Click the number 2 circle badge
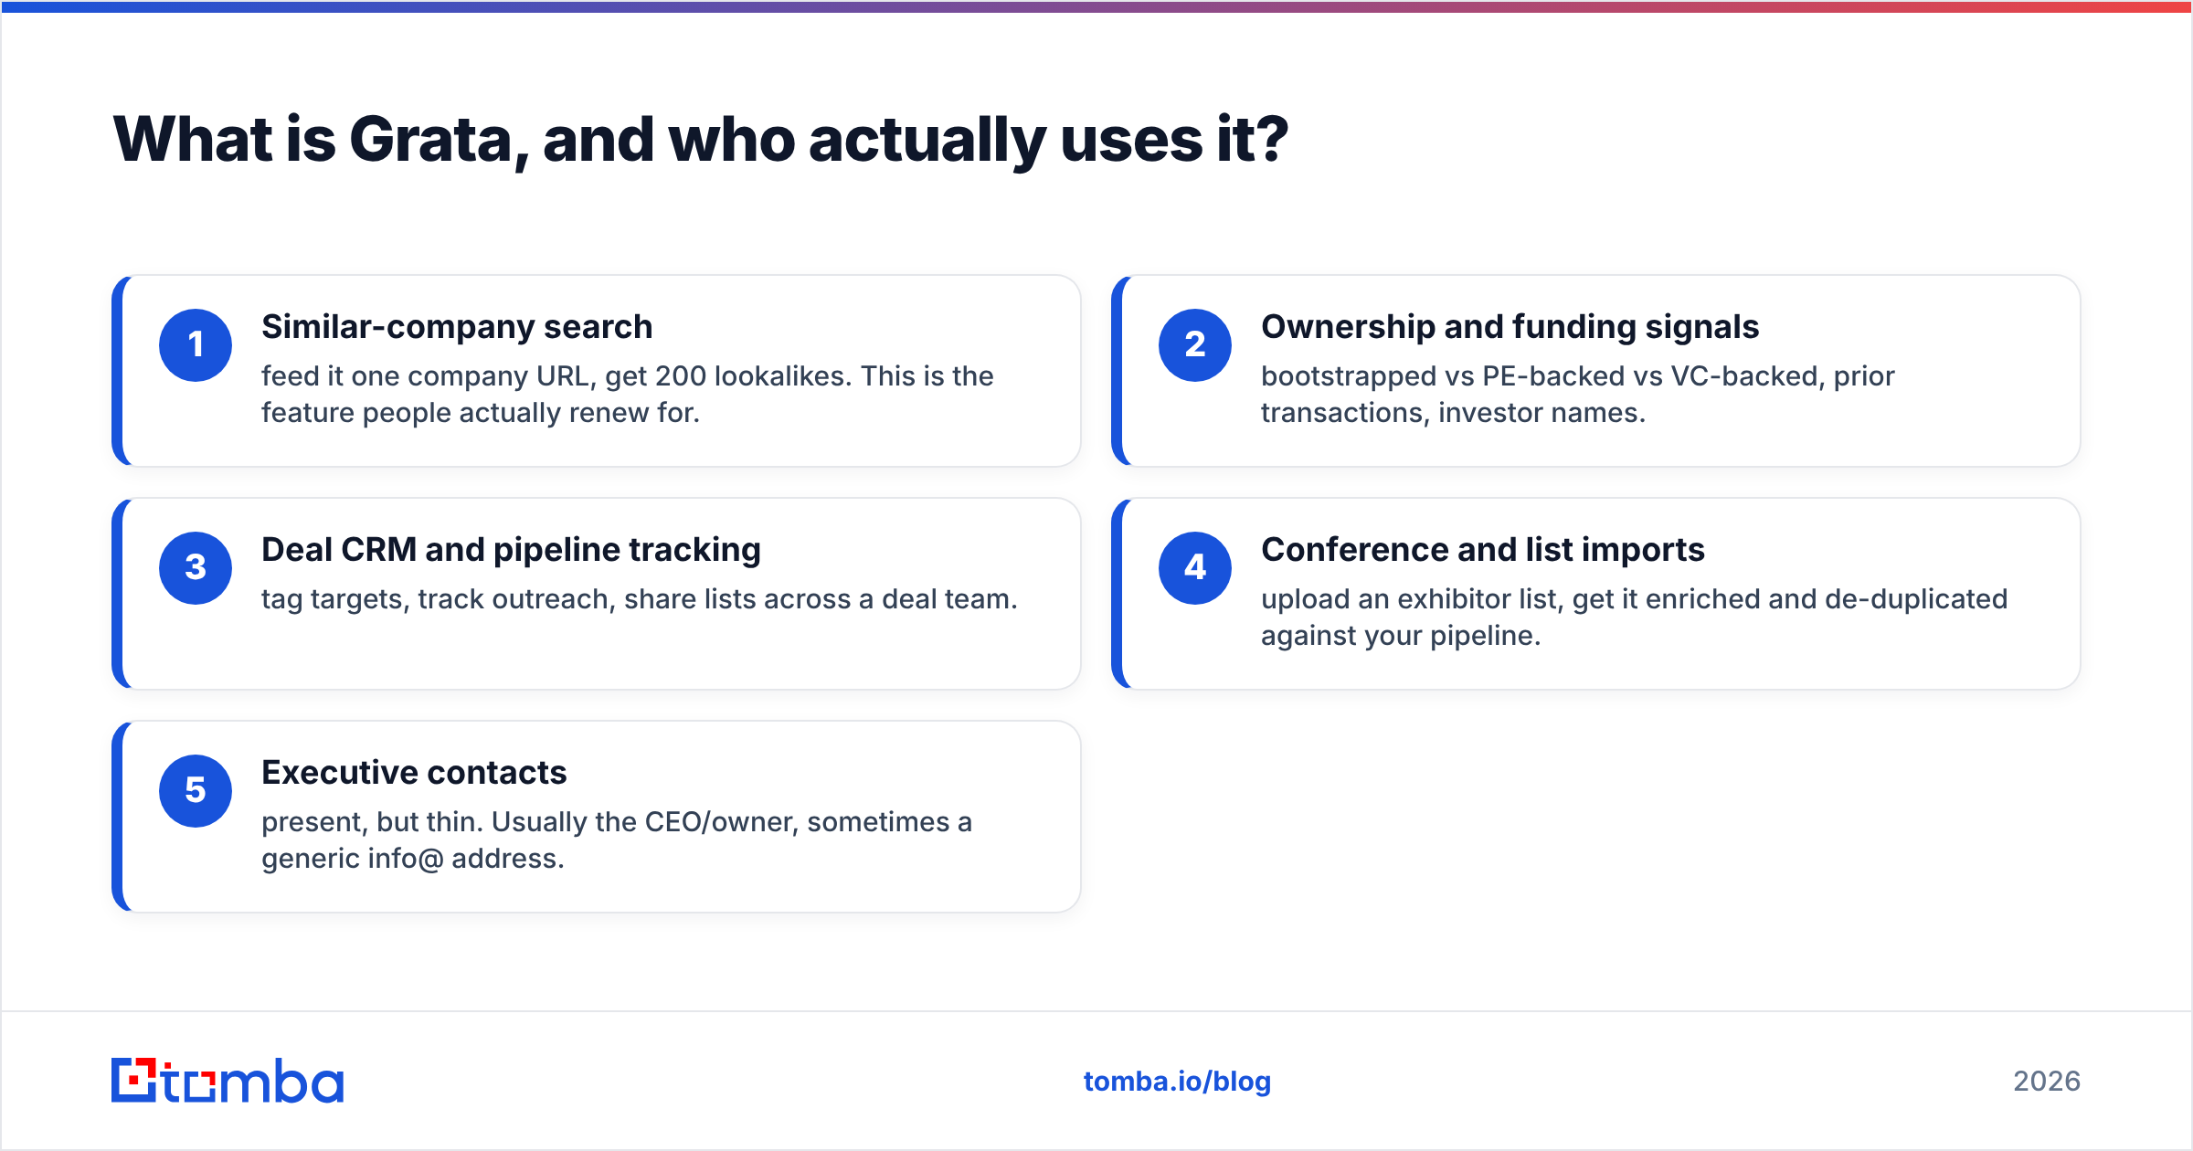Image resolution: width=2193 pixels, height=1151 pixels. point(1195,345)
